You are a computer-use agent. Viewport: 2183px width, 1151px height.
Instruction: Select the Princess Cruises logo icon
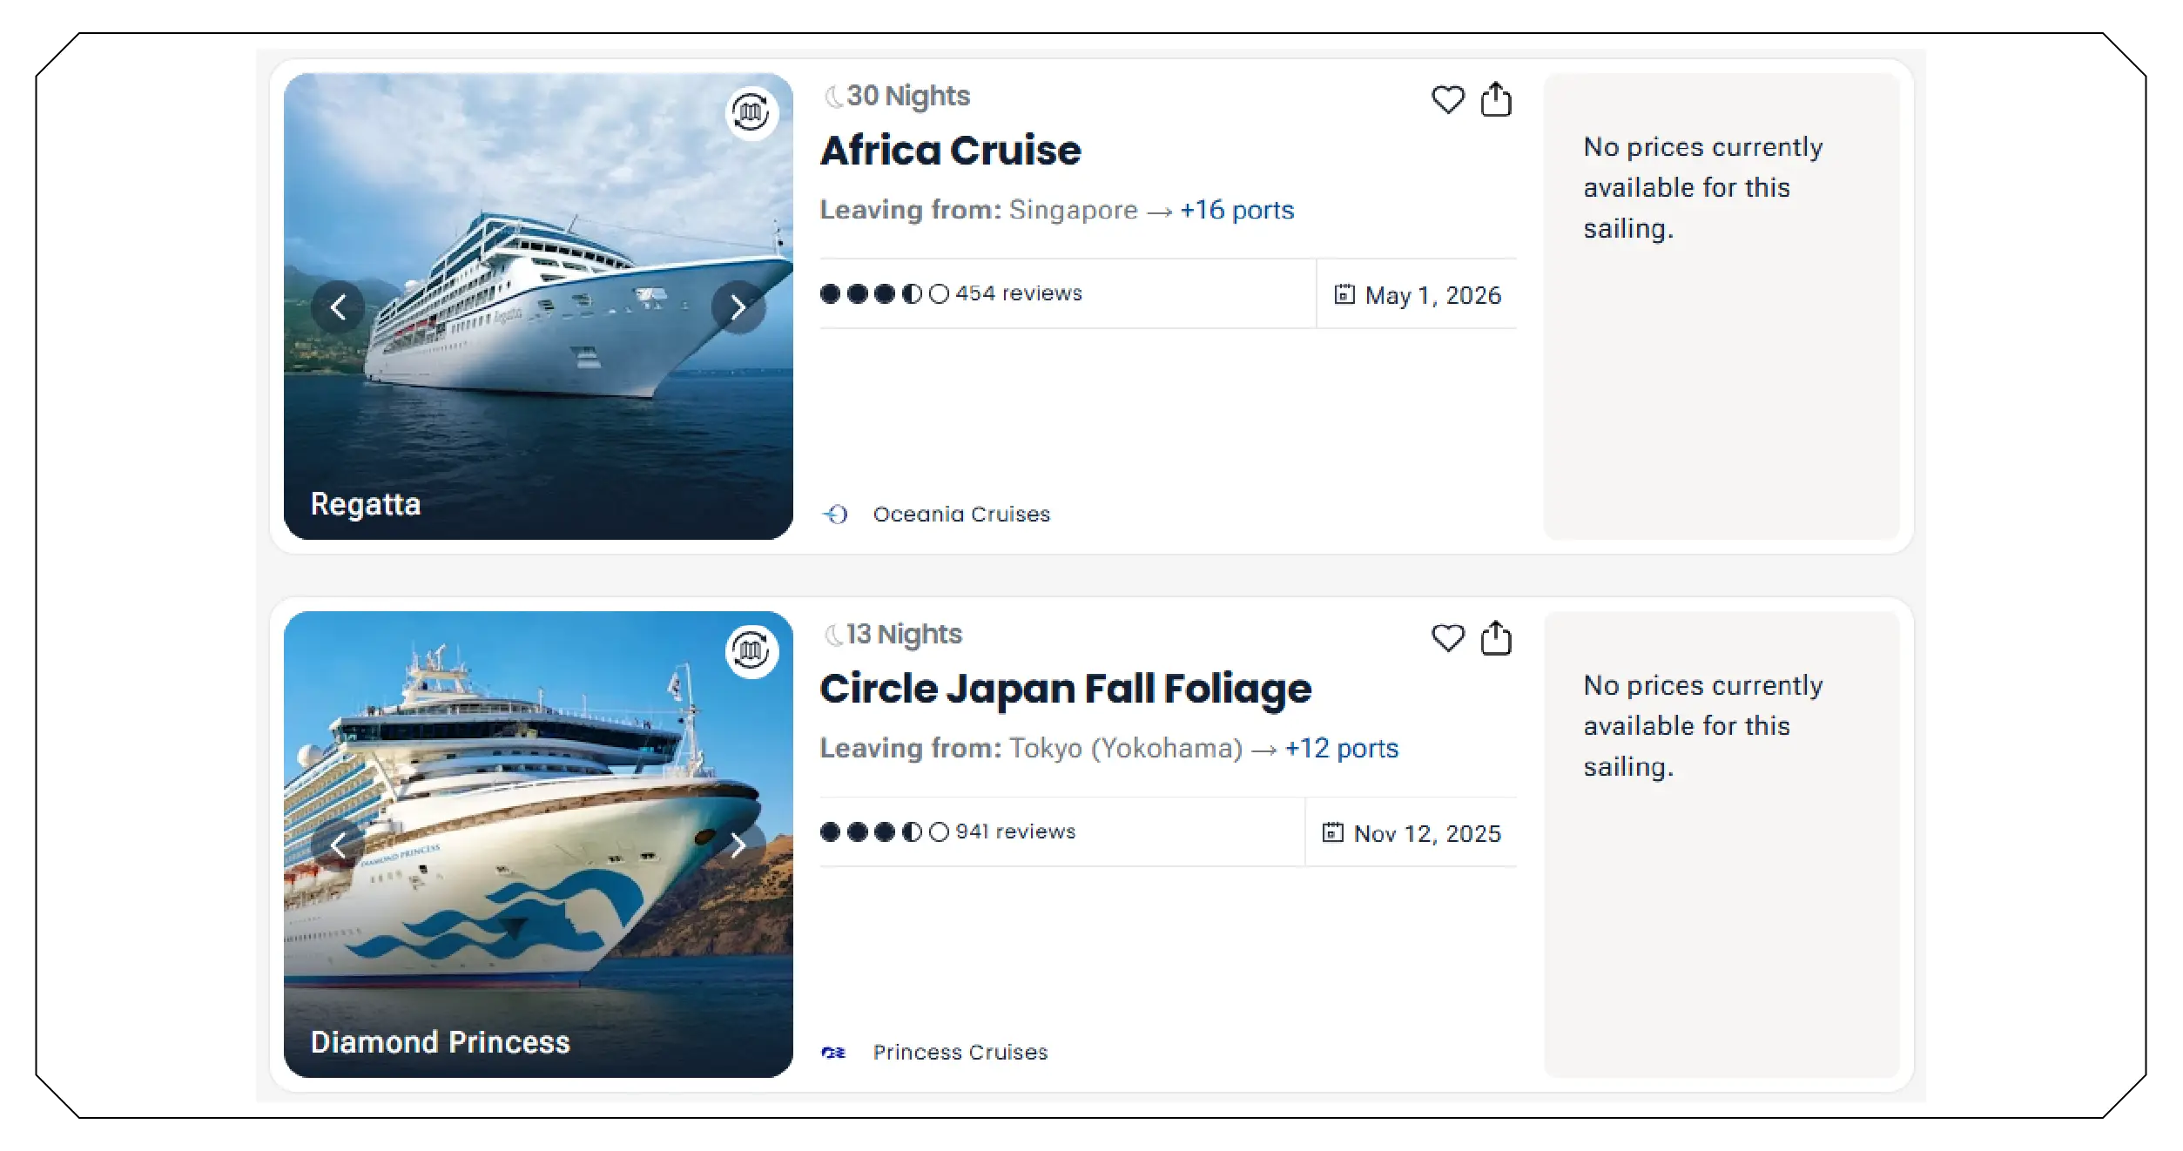click(834, 1052)
